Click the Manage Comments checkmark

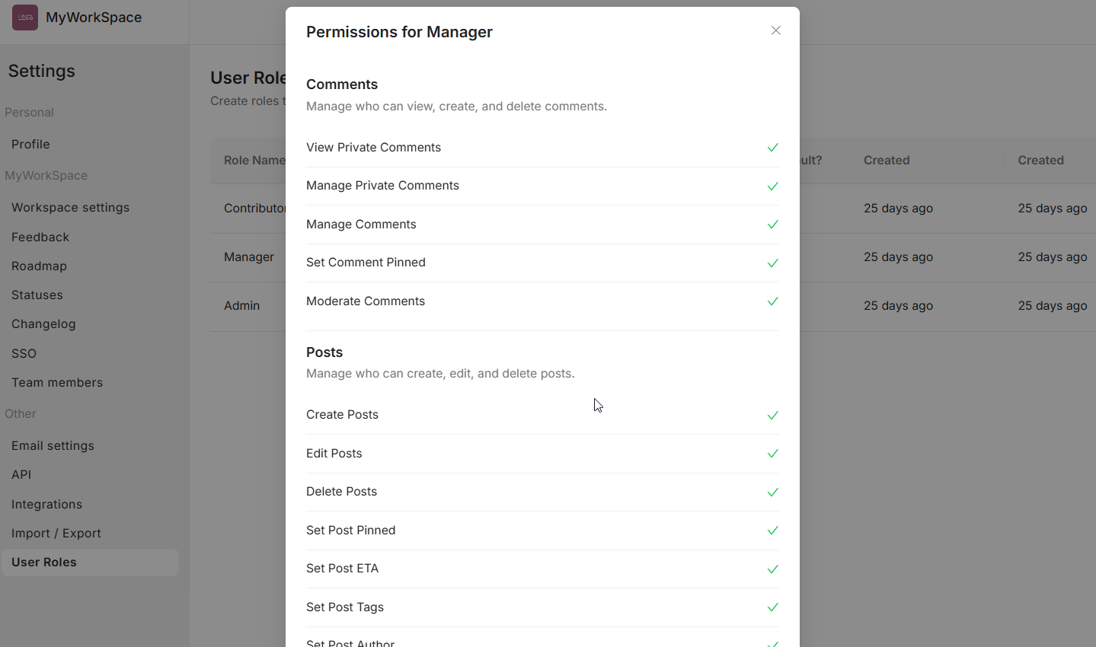tap(773, 225)
